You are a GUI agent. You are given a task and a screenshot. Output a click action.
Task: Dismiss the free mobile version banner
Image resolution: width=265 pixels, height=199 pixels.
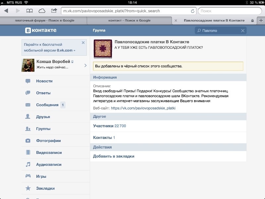pos(83,43)
